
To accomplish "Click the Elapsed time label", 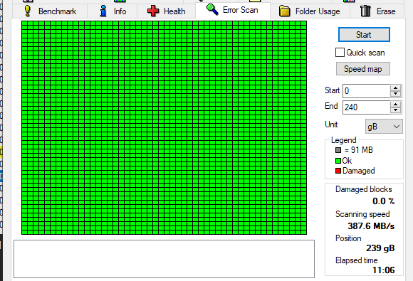I will tap(356, 260).
